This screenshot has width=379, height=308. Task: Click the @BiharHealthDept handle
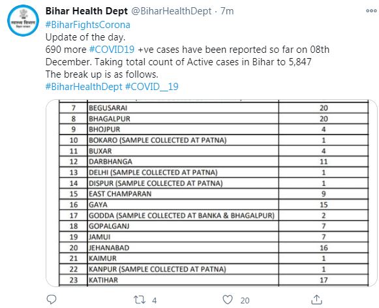172,11
